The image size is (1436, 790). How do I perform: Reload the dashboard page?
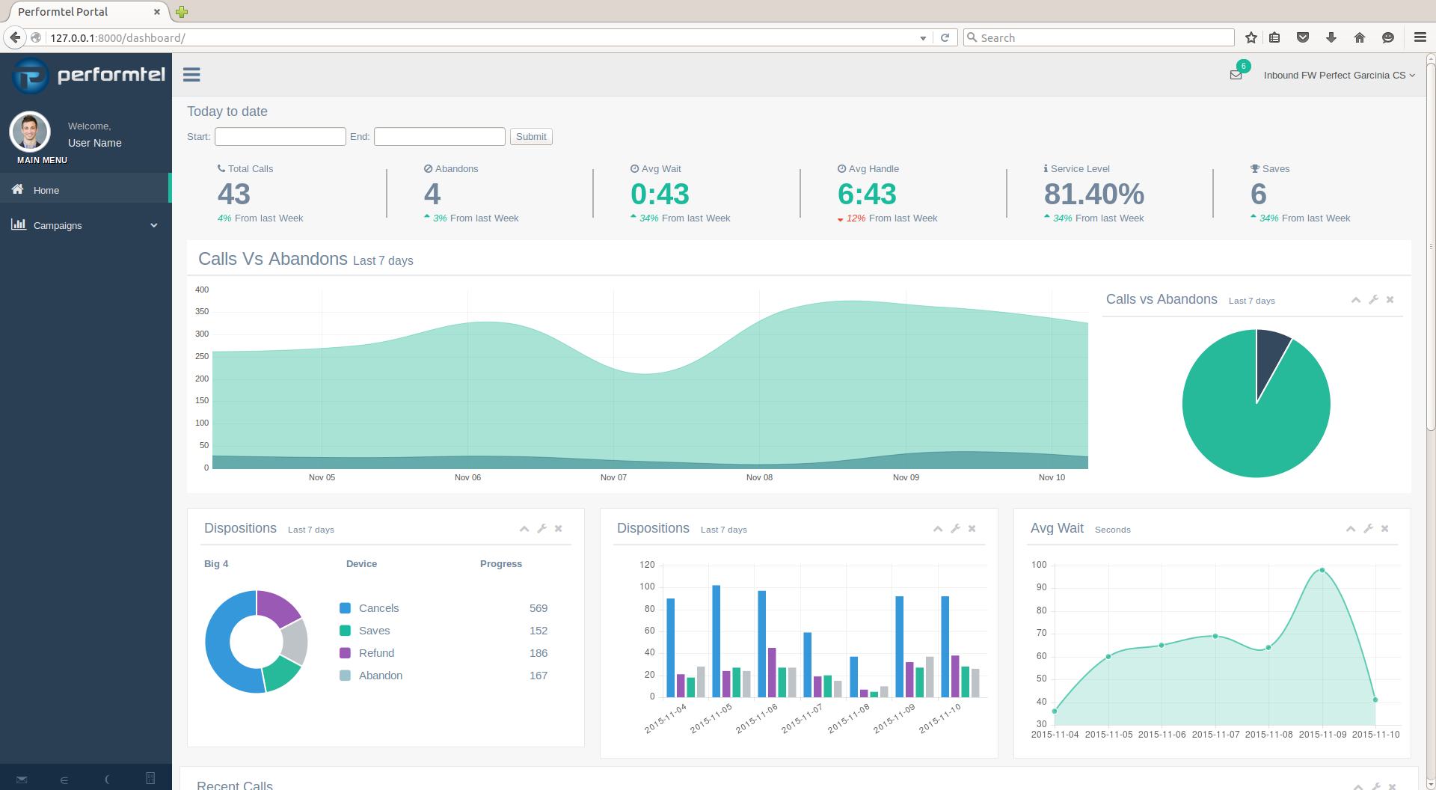pyautogui.click(x=945, y=37)
